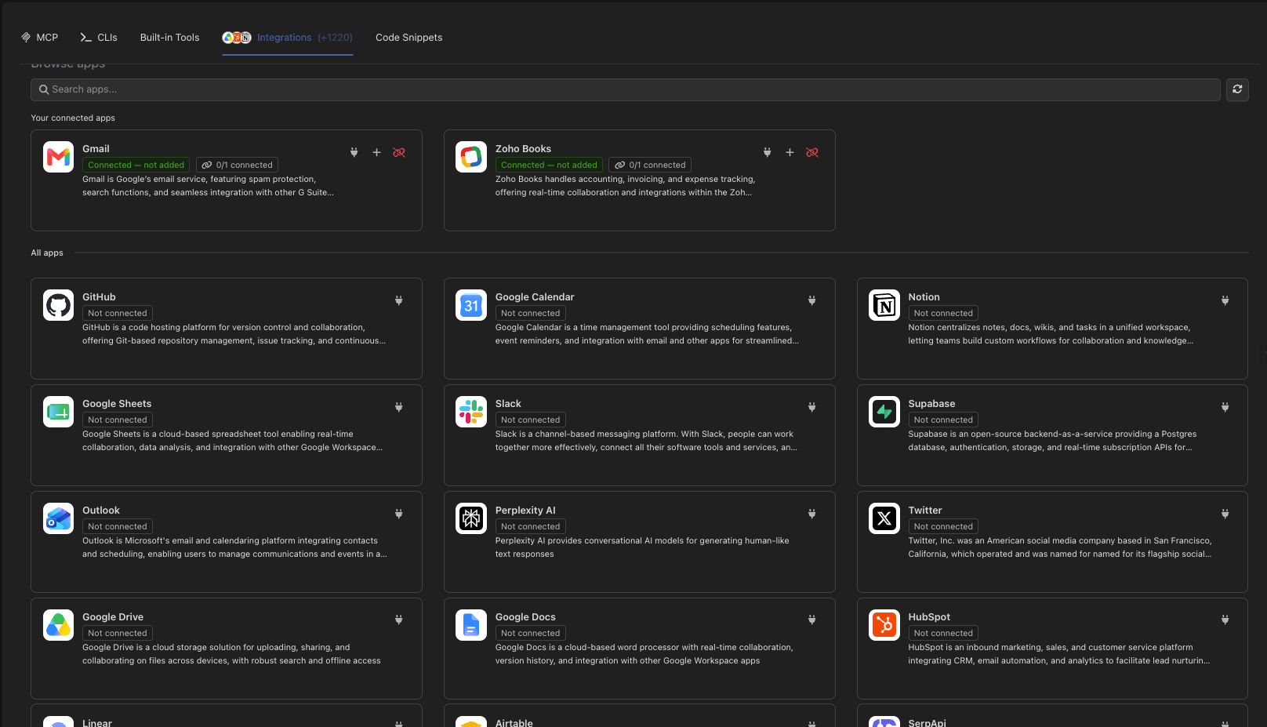Click the 'Not connected' badge under HubSpot

(943, 633)
